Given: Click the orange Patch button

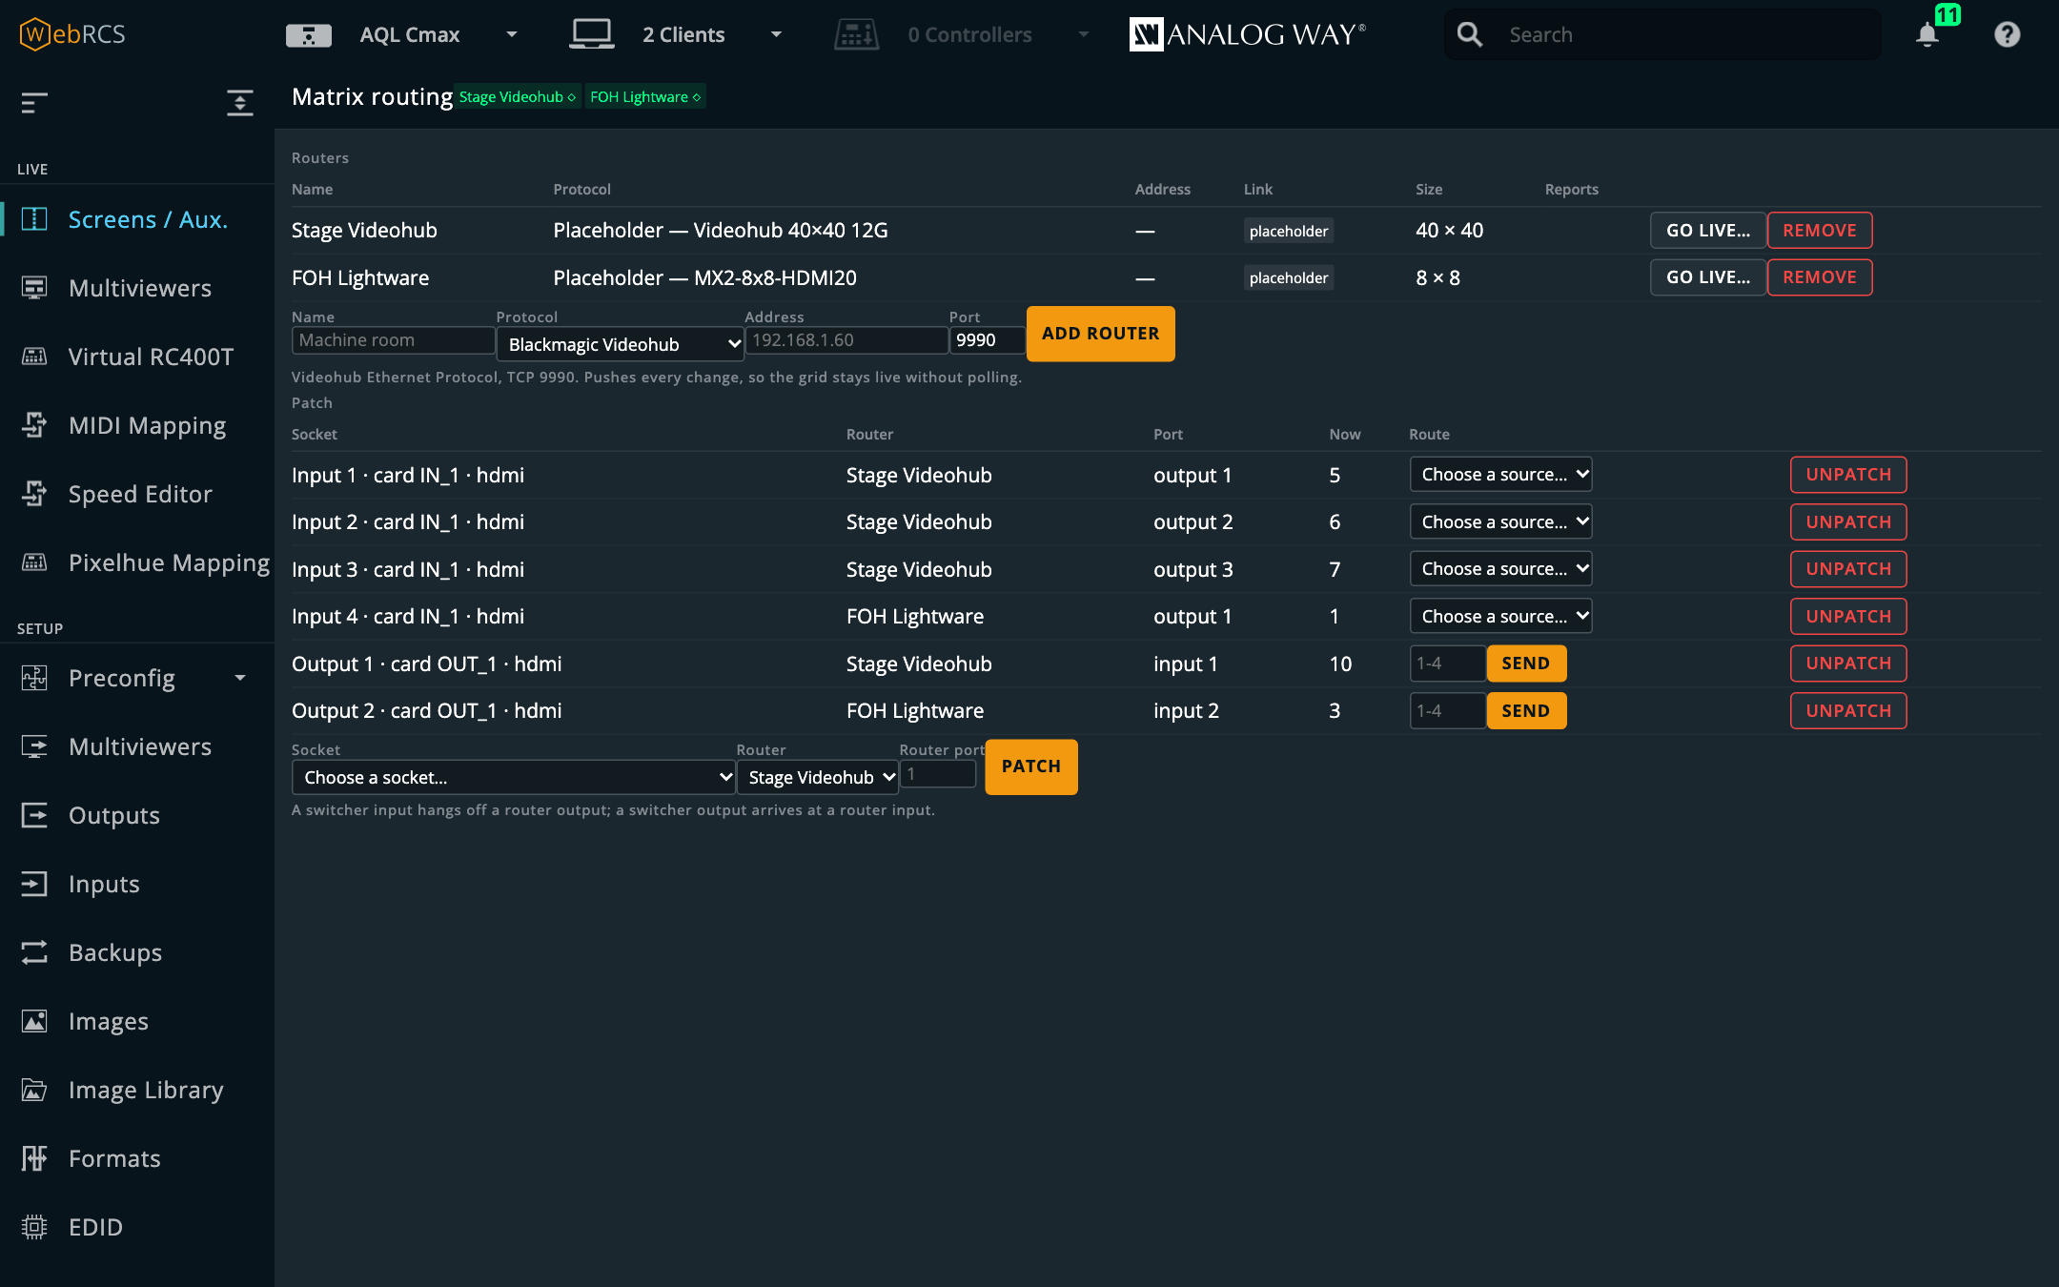Looking at the screenshot, I should pyautogui.click(x=1030, y=766).
